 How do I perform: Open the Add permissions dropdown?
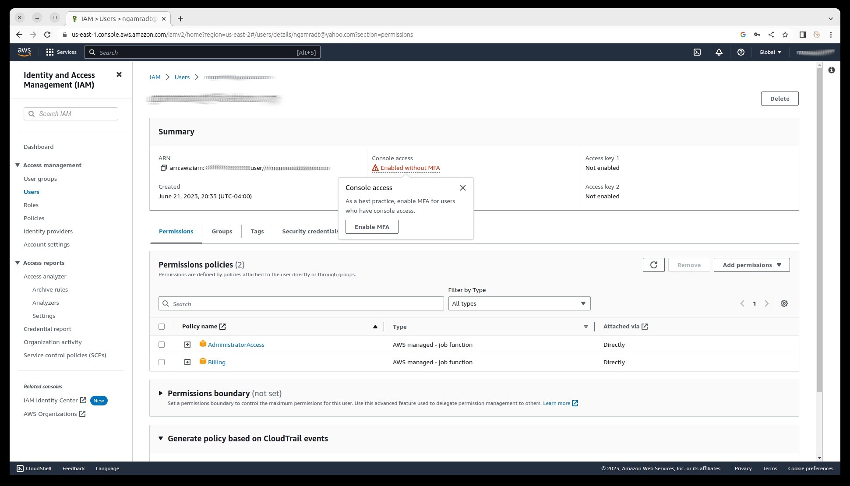(x=752, y=265)
